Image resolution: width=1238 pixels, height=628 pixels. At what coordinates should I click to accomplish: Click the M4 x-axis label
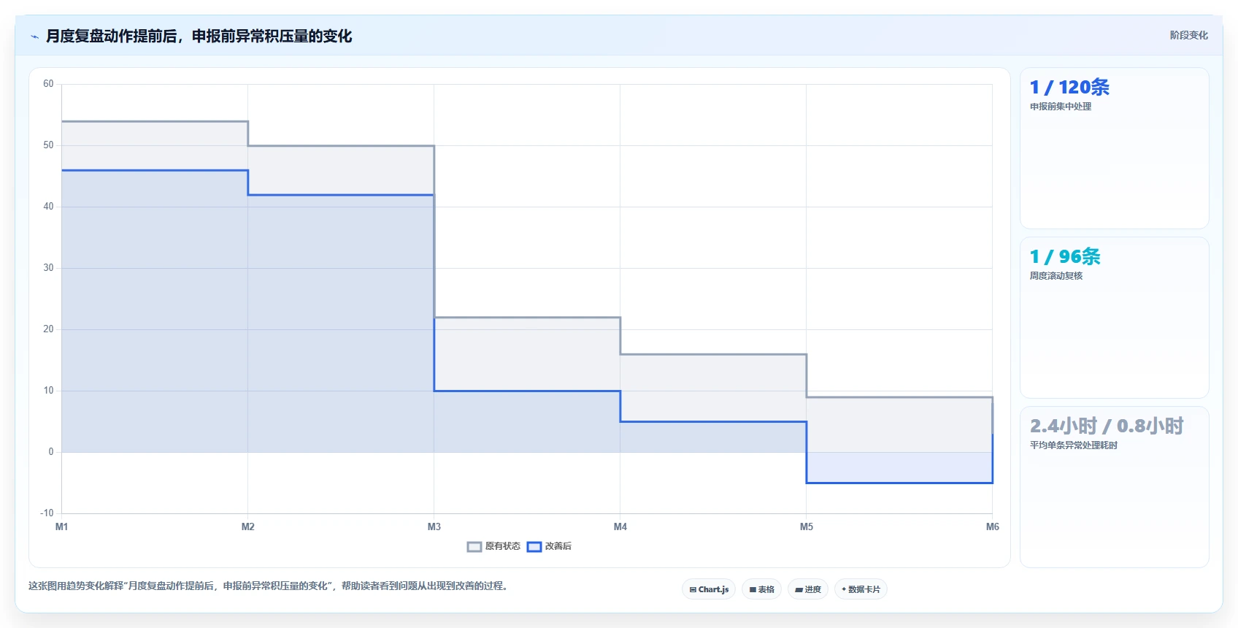click(x=620, y=526)
